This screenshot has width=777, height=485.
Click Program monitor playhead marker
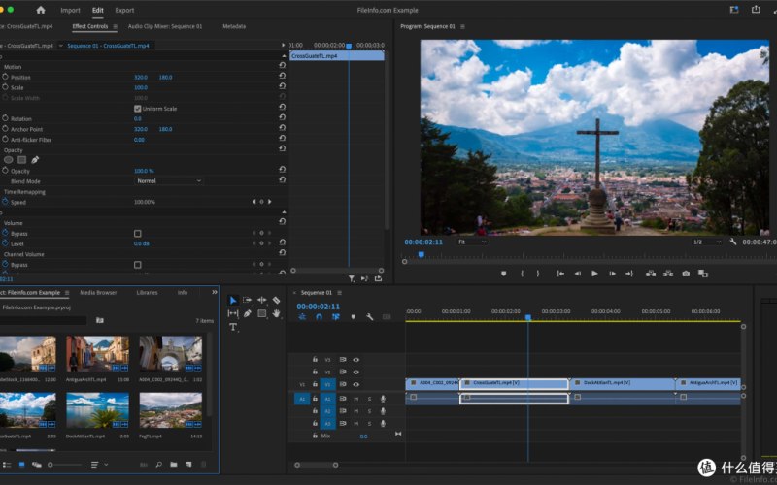[x=422, y=254]
